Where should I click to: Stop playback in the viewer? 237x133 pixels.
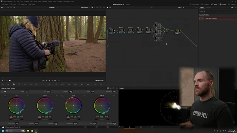click(x=49, y=81)
